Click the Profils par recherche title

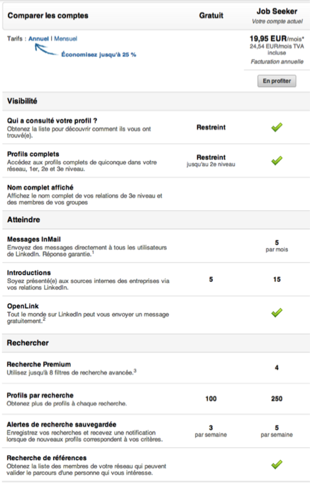pyautogui.click(x=40, y=395)
